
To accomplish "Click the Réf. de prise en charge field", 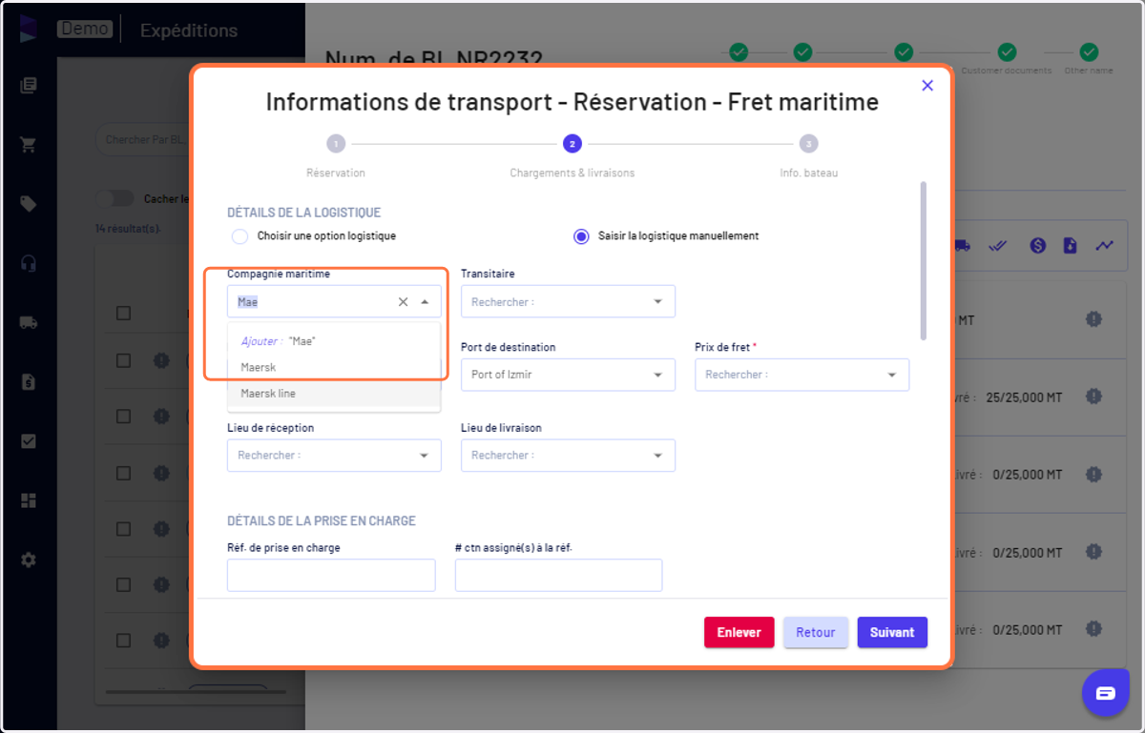I will (331, 575).
